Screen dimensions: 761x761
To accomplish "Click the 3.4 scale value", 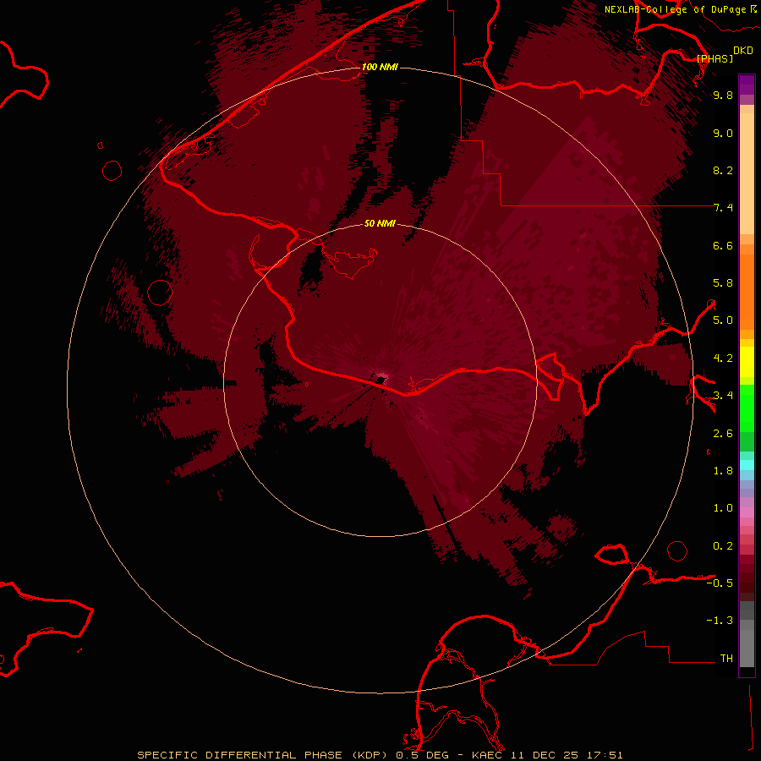I will (723, 396).
